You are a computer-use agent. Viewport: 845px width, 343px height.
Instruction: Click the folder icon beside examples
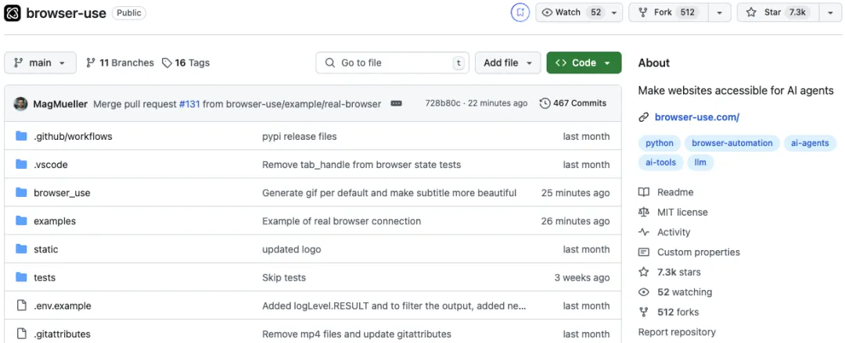[21, 221]
